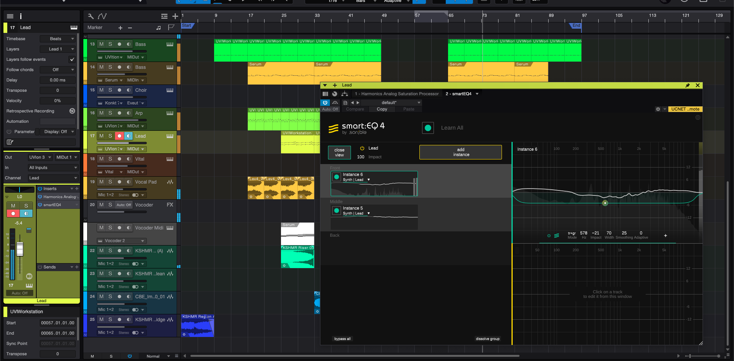The height and width of the screenshot is (361, 734).
Task: Open the Layers Lead 1 dropdown
Action: pos(58,49)
